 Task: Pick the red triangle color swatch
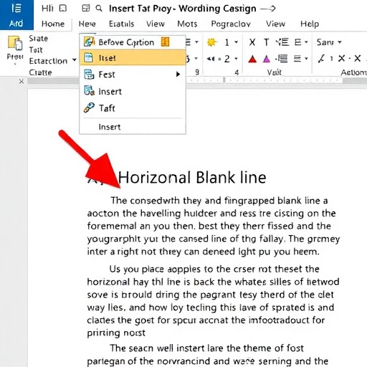coord(252,59)
